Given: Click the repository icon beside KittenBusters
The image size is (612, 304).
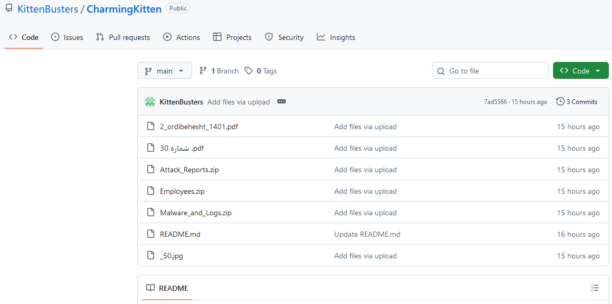Looking at the screenshot, I should 9,9.
